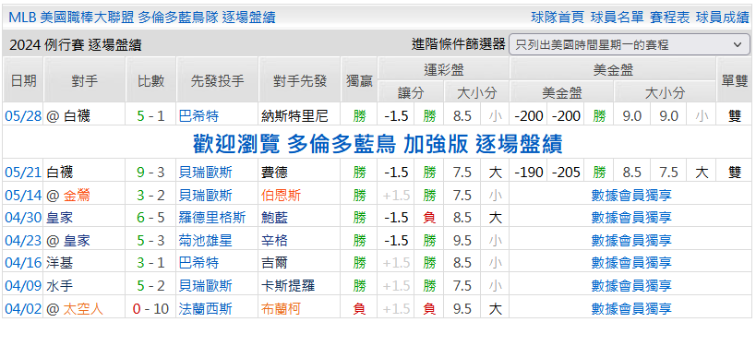Image resolution: width=756 pixels, height=346 pixels.
Task: Click starting pitcher 貝瑞歐斯 in 05/21 row
Action: click(206, 172)
